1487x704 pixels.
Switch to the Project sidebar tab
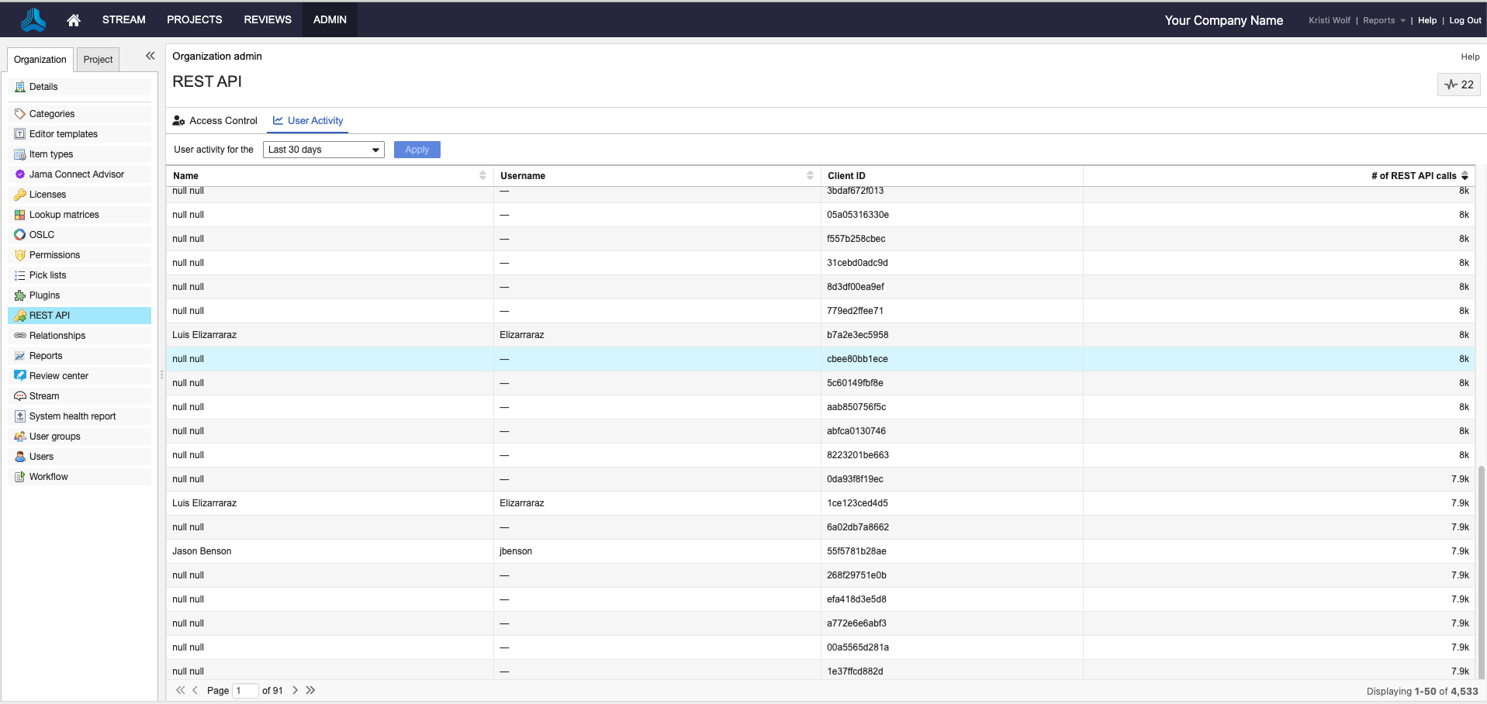coord(98,60)
